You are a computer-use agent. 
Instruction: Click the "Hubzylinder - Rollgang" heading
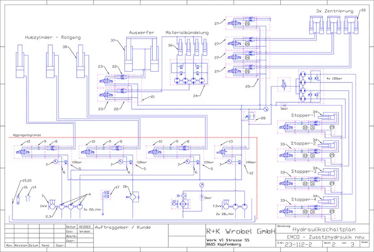[x=53, y=38]
